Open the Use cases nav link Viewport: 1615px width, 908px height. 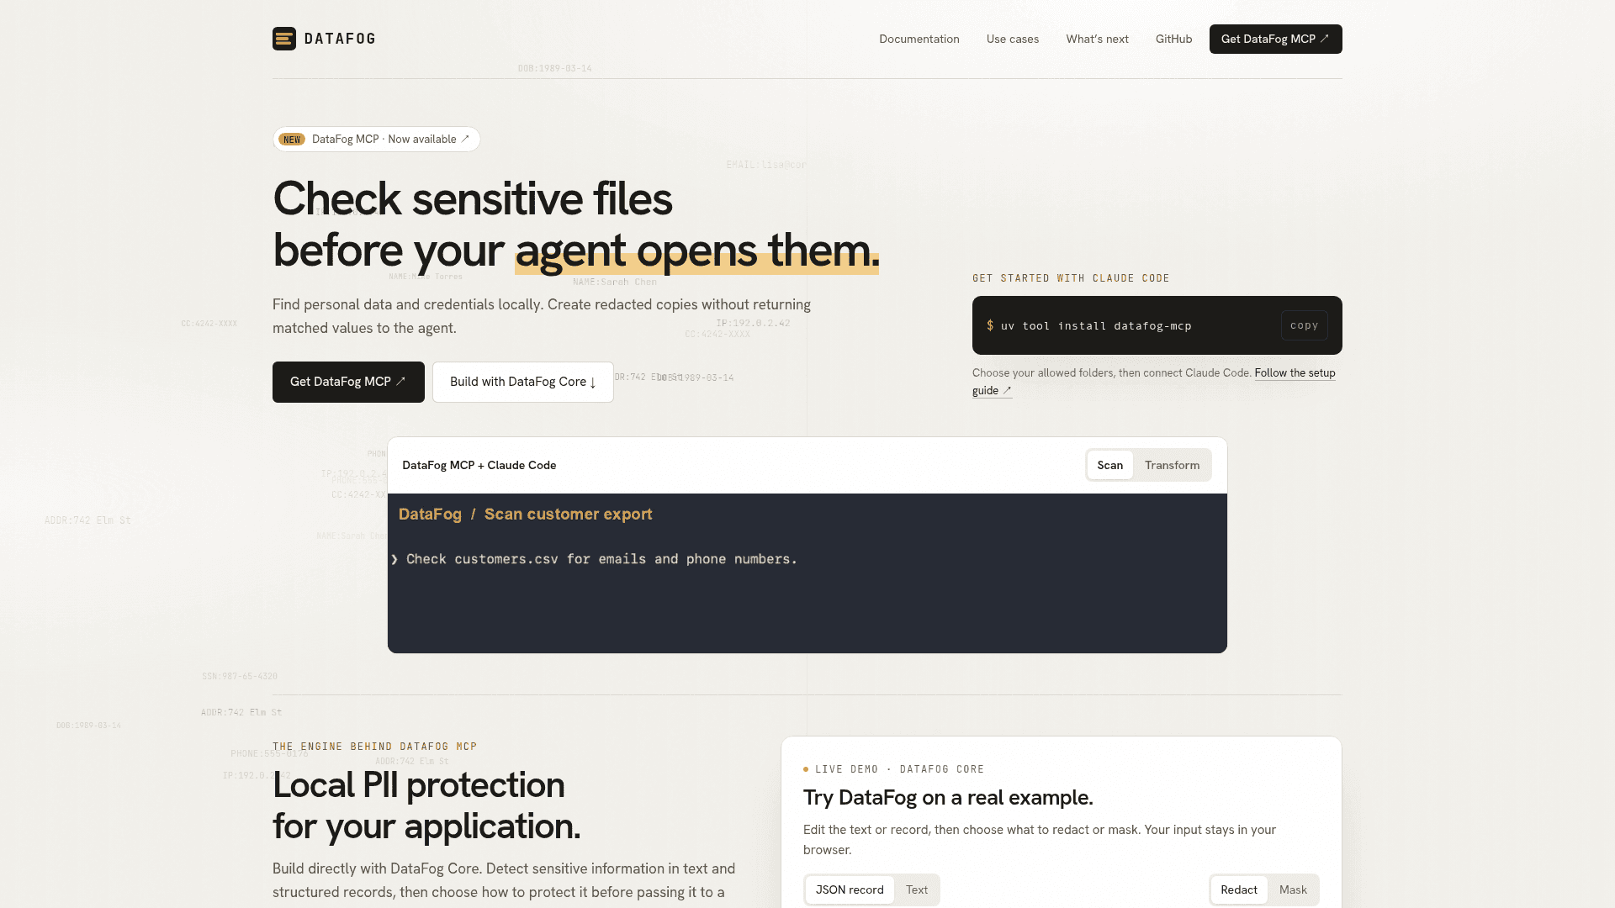tap(1013, 39)
